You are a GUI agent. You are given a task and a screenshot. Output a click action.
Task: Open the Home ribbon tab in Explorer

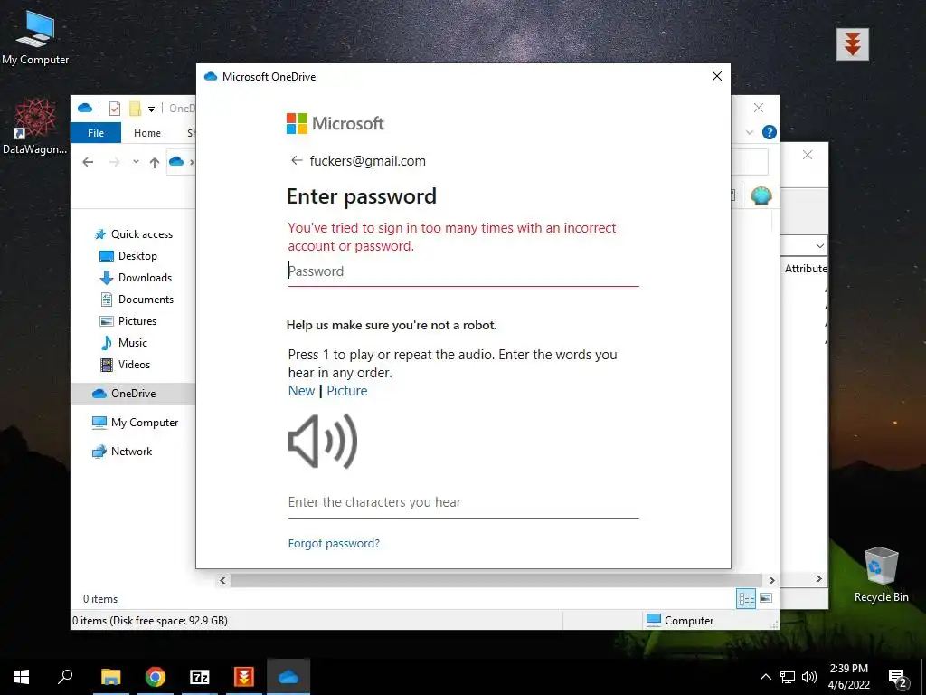coord(147,133)
